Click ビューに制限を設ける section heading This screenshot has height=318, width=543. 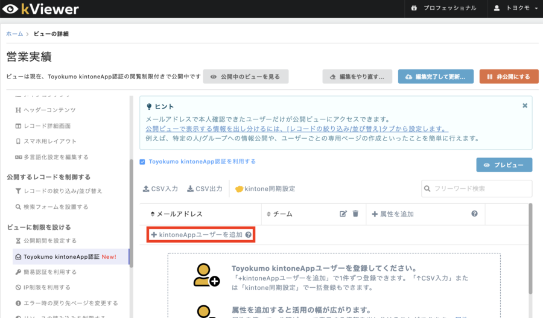(x=39, y=227)
